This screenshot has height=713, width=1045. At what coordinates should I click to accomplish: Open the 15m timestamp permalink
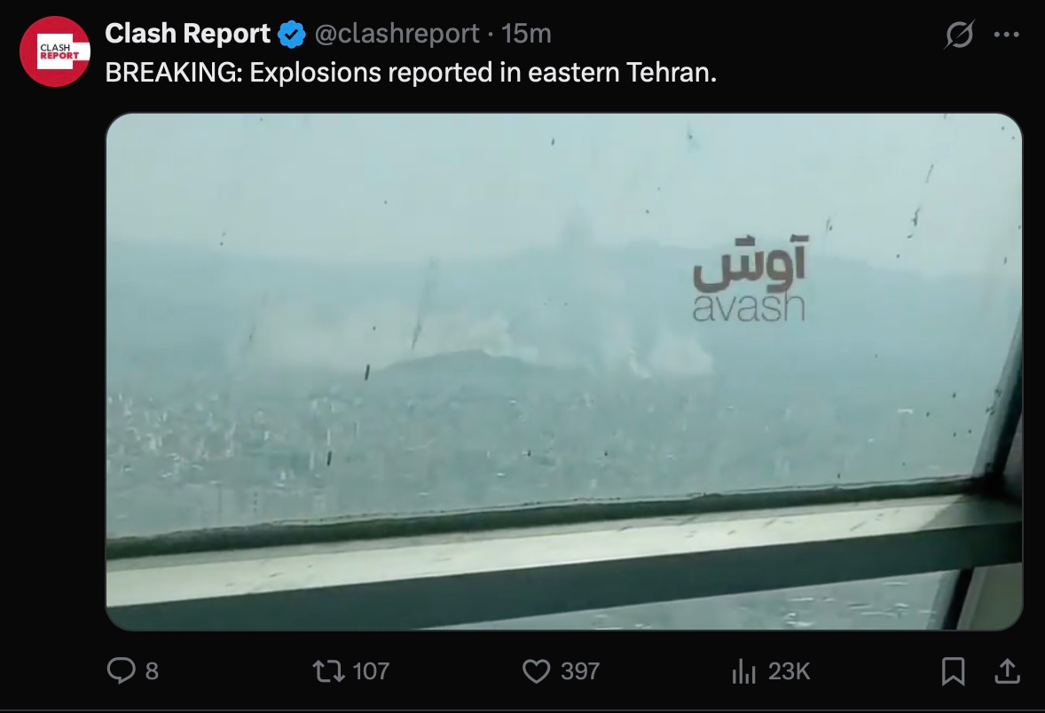point(527,34)
